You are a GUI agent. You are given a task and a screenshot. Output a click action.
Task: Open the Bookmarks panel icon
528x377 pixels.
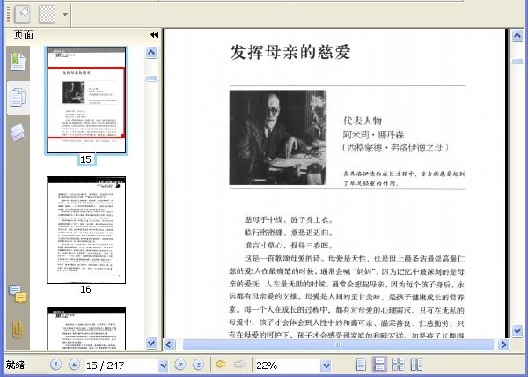click(x=18, y=62)
